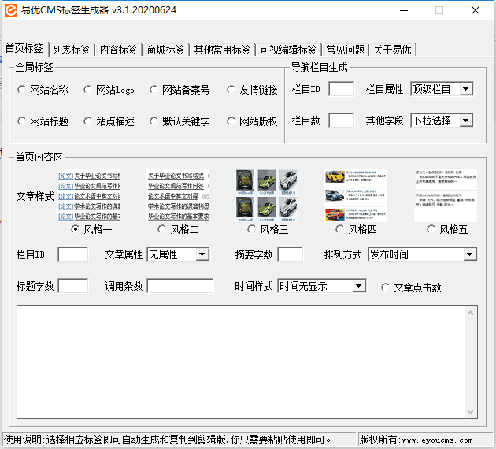Toggle the 文章点击数 radio button
This screenshot has width=496, height=449.
[386, 287]
